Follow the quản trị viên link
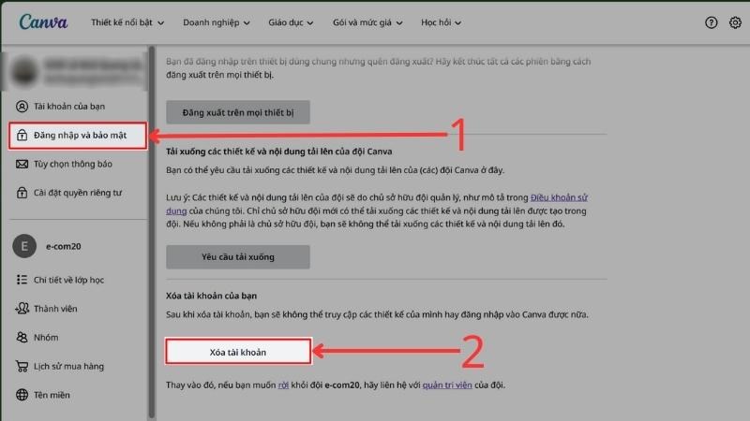The width and height of the screenshot is (750, 421). click(x=447, y=385)
